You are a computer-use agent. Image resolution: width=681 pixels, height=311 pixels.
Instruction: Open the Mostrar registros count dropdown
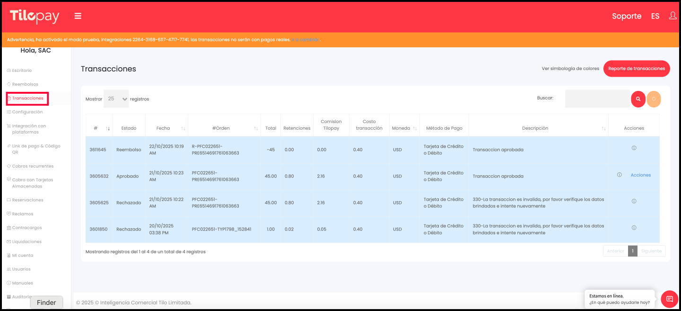tap(116, 99)
